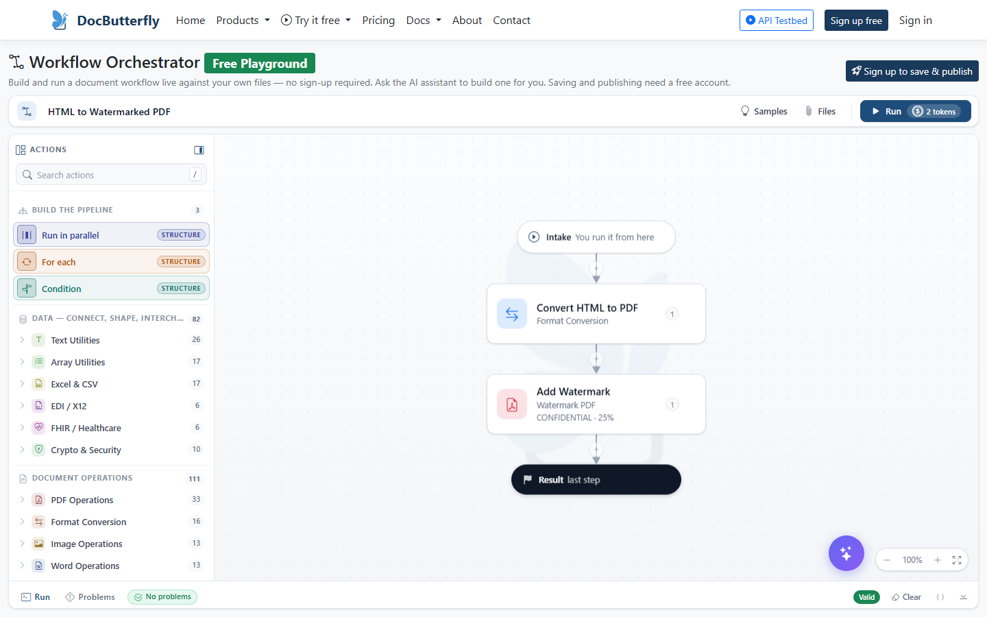
Task: Open the API Testbed button
Action: tap(777, 21)
